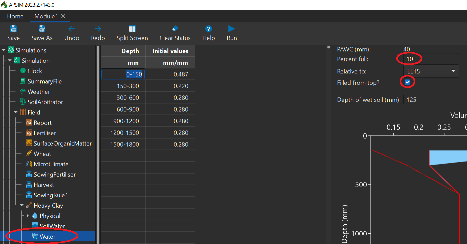Click the 0.220 initial value cell

pos(170,86)
